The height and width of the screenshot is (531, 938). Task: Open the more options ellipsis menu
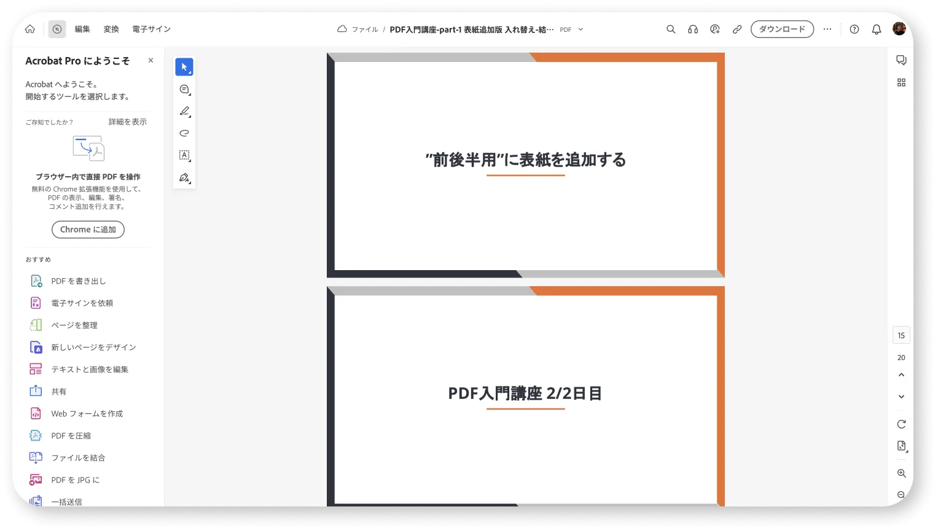tap(827, 29)
